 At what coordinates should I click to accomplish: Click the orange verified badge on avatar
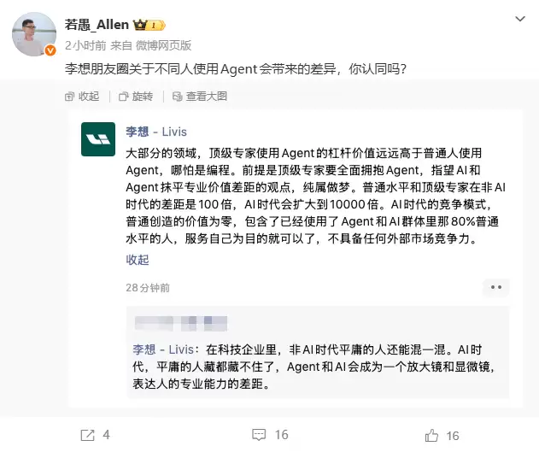50,50
